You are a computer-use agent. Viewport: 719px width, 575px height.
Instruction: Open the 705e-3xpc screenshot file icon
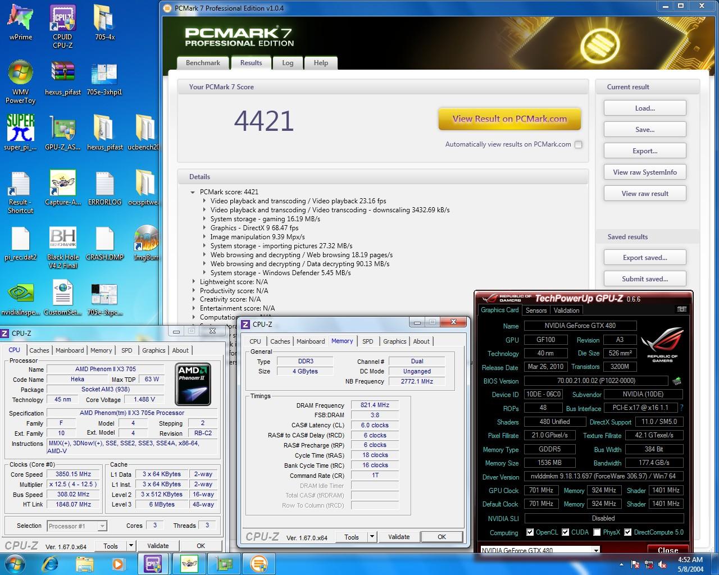[104, 298]
